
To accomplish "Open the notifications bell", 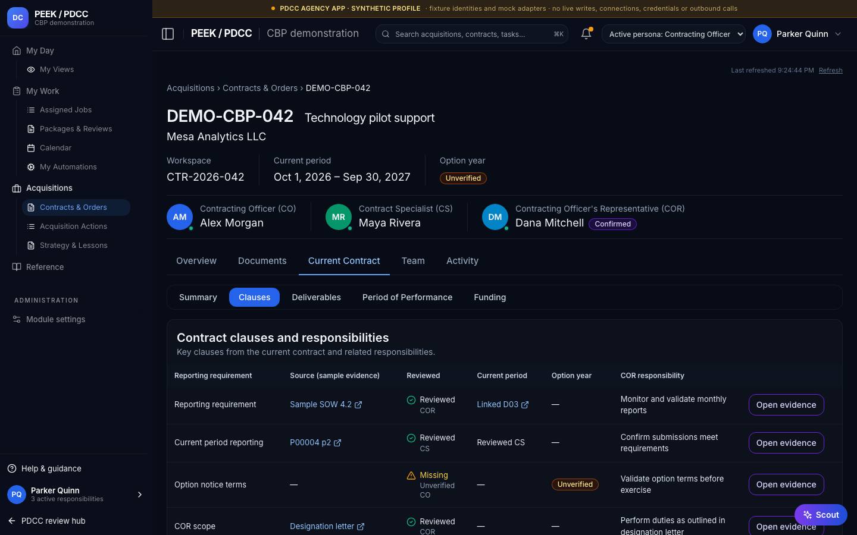I will [586, 34].
